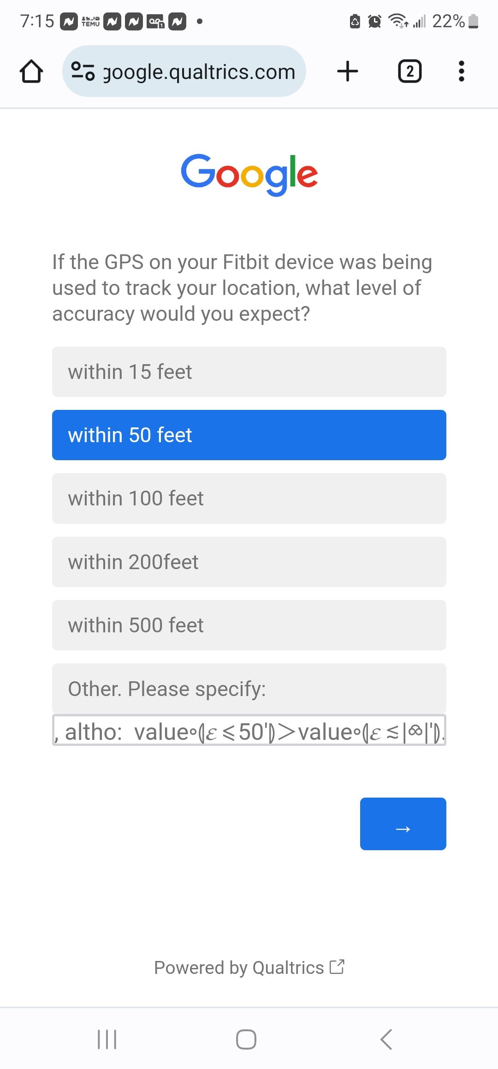
Task: Choose the "within 50 feet" answer
Action: click(x=249, y=435)
